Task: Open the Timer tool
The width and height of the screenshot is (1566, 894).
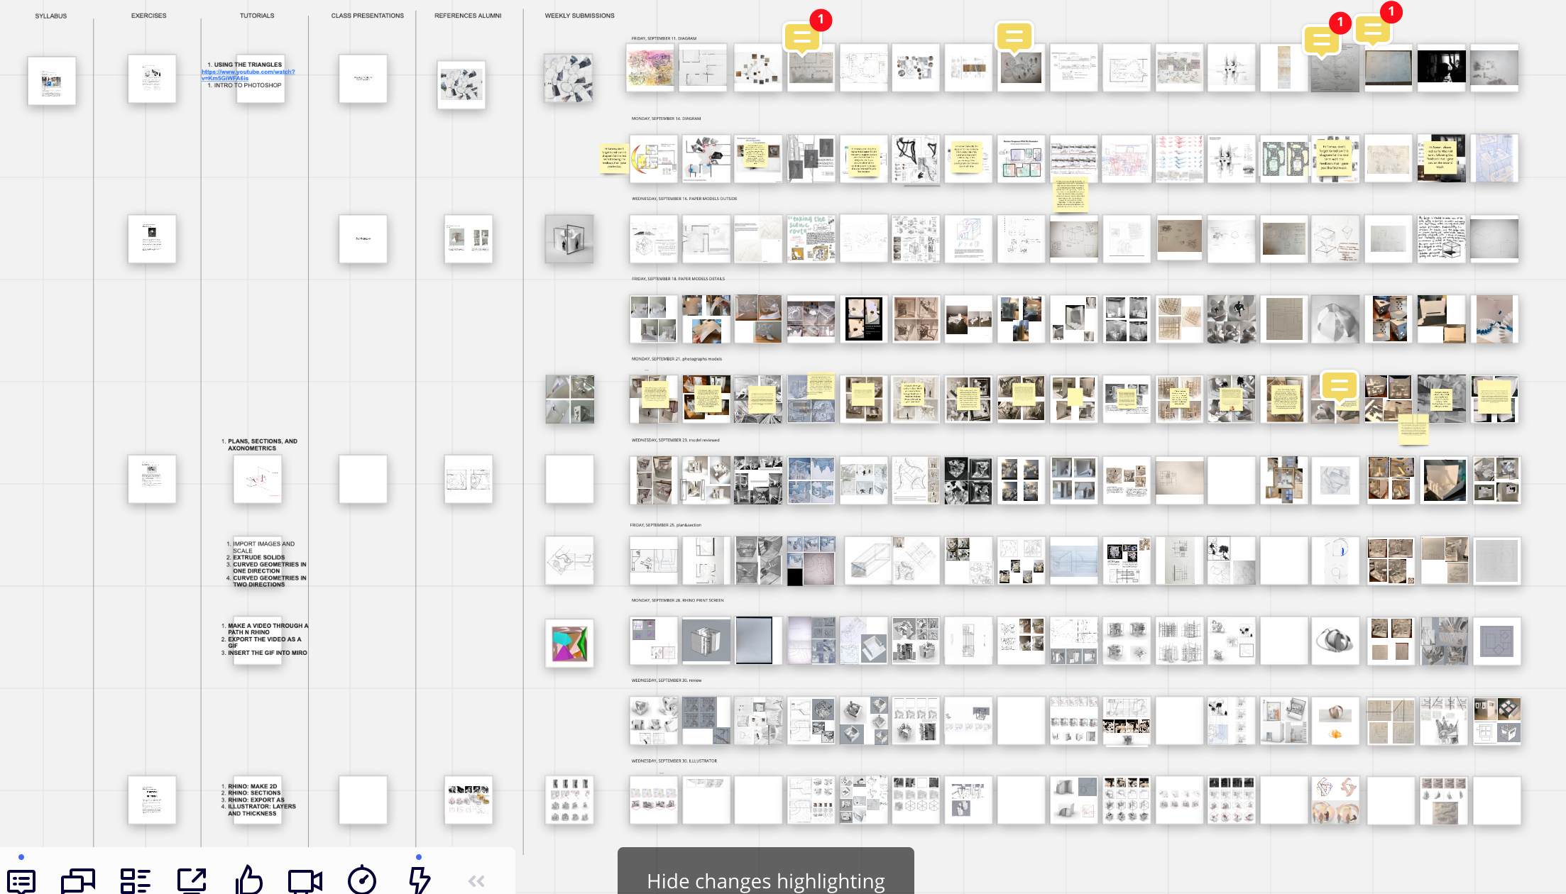Action: pos(362,880)
